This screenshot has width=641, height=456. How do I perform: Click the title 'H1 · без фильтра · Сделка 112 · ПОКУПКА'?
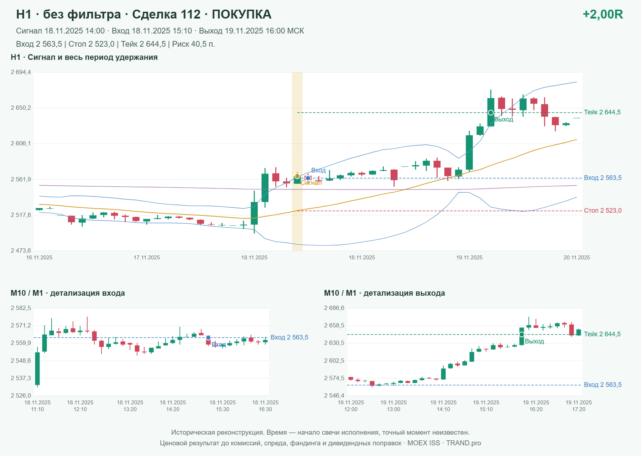pos(144,14)
